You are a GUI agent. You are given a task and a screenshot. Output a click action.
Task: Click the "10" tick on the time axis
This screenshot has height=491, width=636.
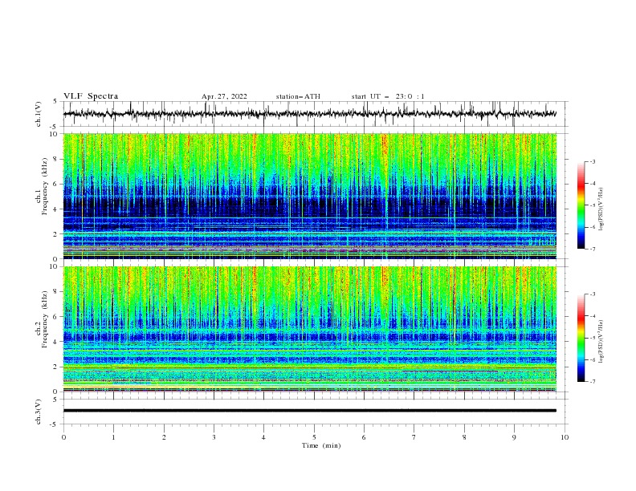click(x=565, y=437)
